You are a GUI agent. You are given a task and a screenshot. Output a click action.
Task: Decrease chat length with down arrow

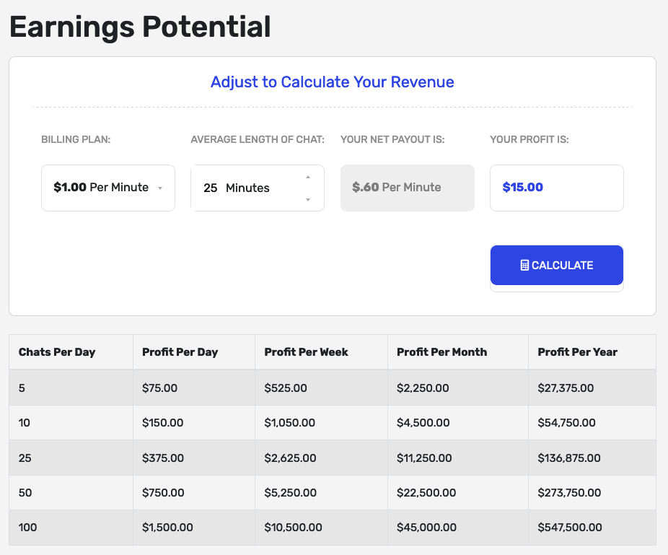[x=308, y=199]
